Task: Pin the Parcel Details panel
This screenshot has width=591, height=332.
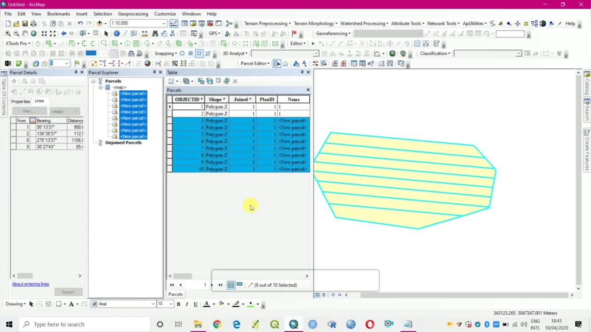Action: coord(76,72)
